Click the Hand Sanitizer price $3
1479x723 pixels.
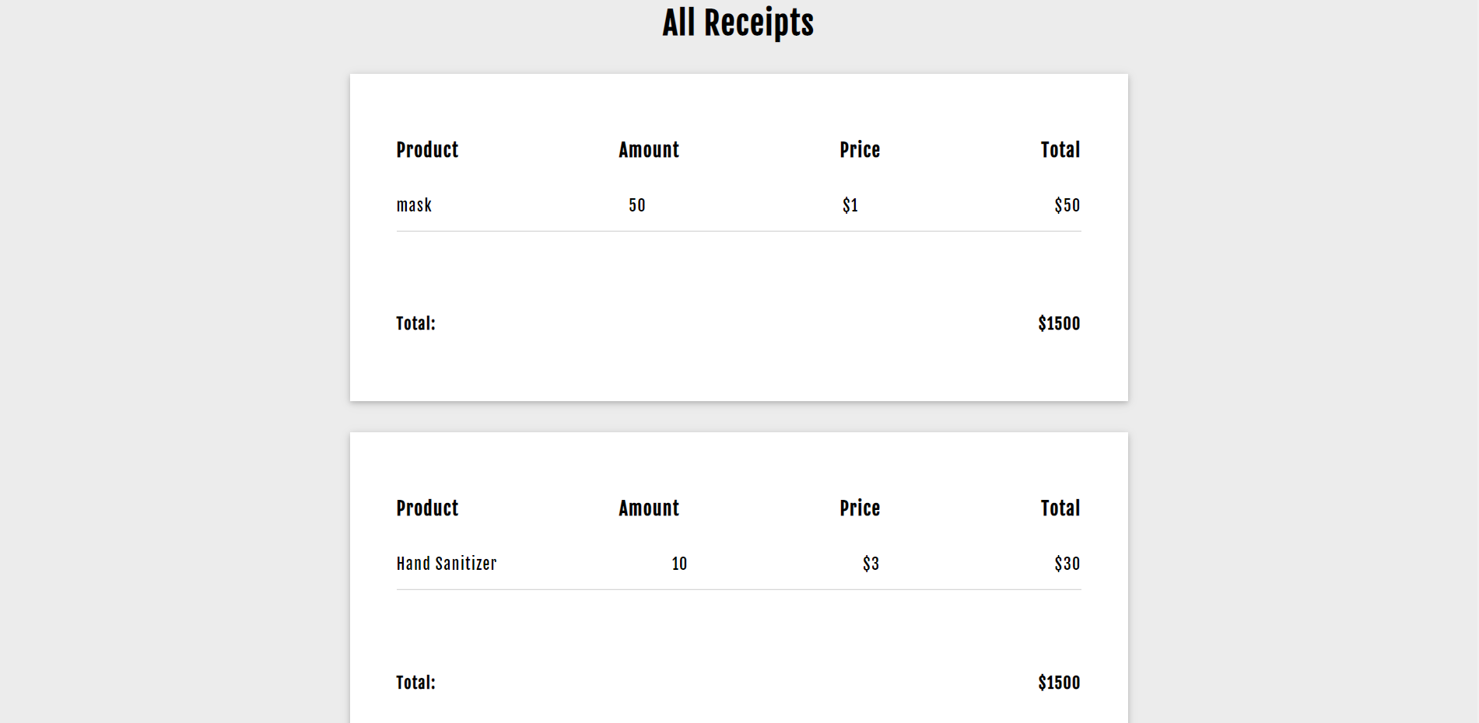(871, 564)
